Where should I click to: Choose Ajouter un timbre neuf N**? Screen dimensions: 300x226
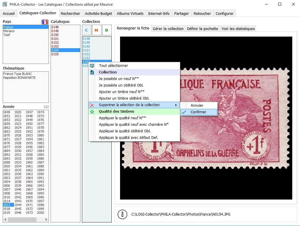(x=134, y=92)
